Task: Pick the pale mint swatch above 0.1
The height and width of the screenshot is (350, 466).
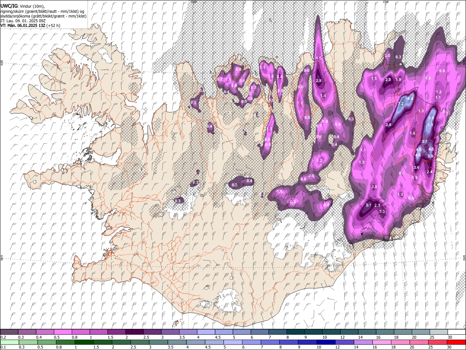Action: (x=9, y=342)
